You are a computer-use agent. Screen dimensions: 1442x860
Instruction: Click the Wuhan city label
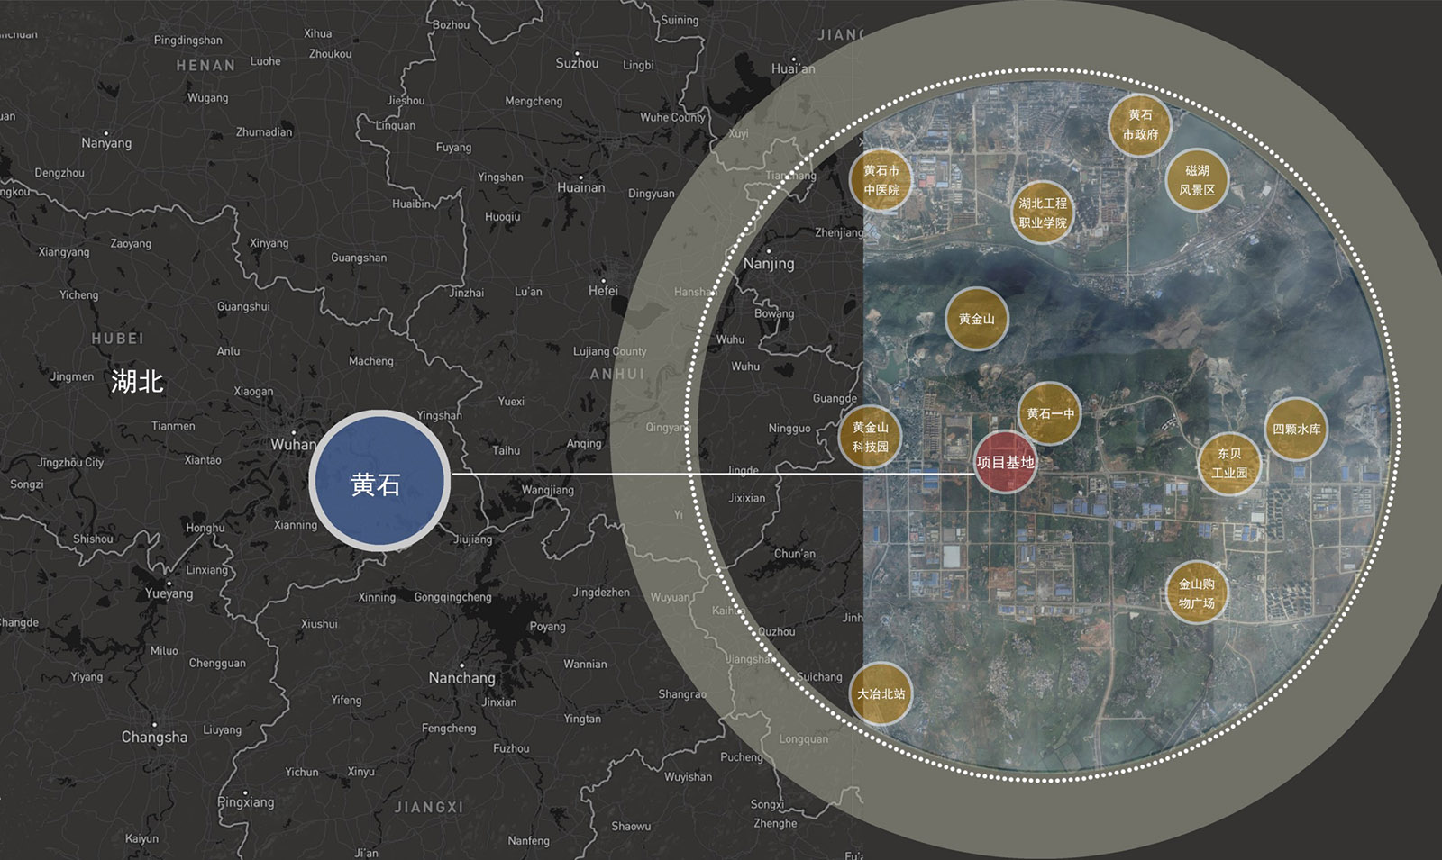coord(293,444)
